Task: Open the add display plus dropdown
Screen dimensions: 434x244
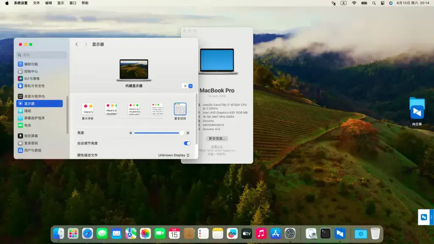Action: [187, 86]
